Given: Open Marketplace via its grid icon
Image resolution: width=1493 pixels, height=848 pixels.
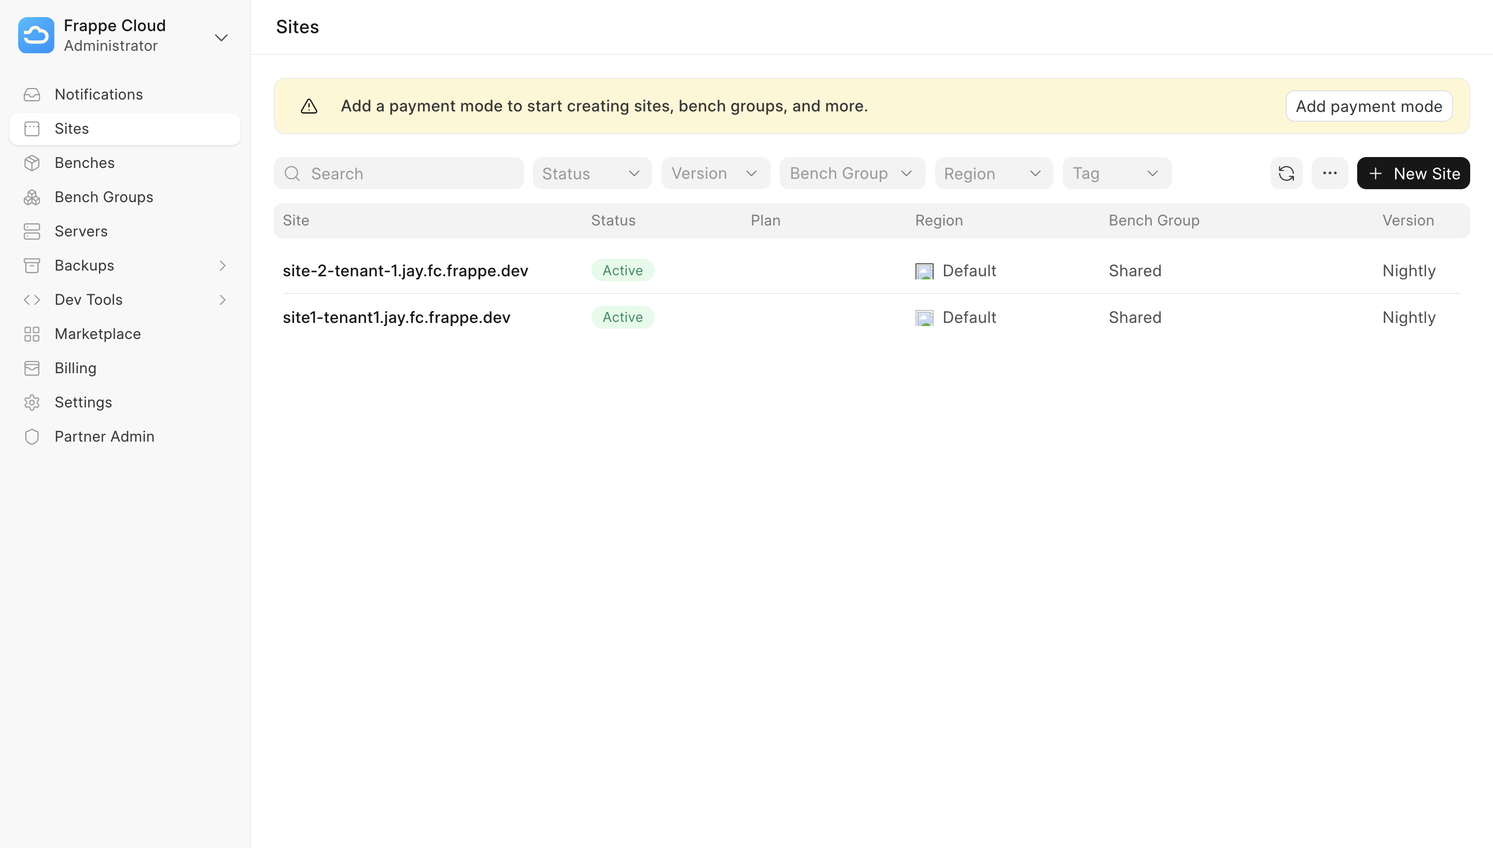Looking at the screenshot, I should [32, 334].
